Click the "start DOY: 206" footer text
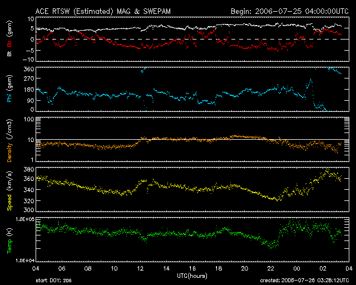 point(53,281)
